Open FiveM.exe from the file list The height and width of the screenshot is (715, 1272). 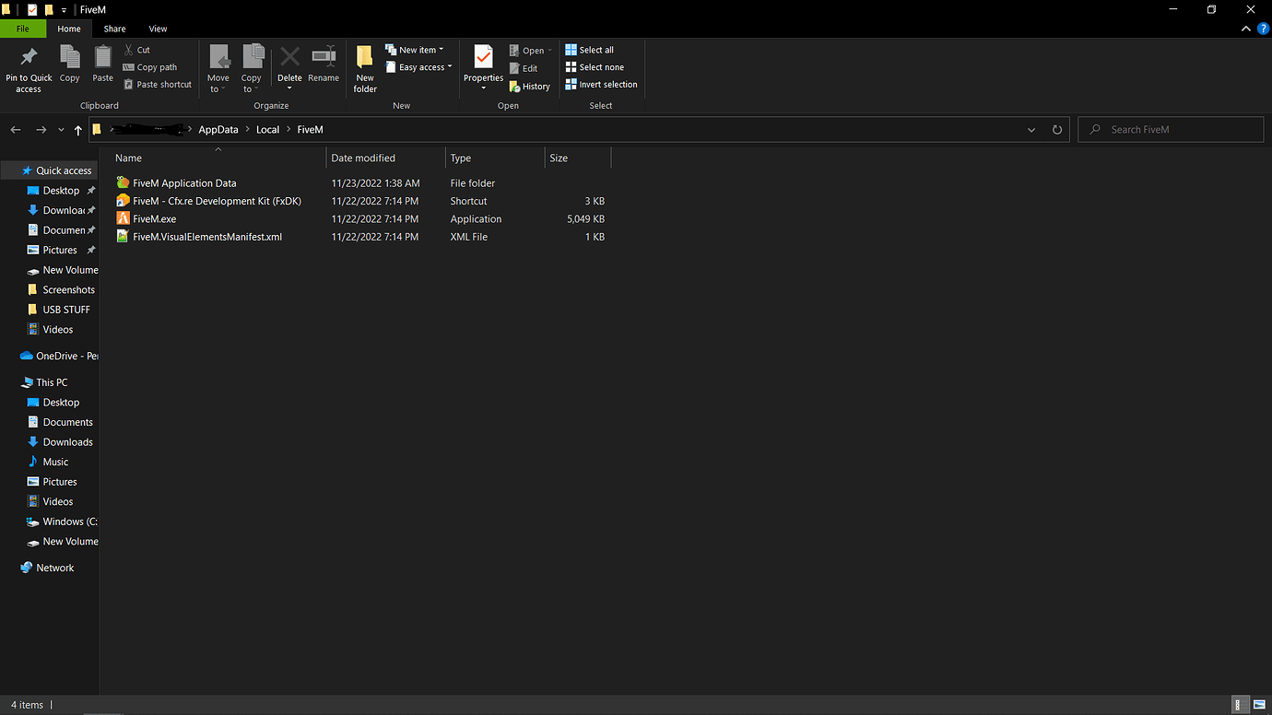pos(153,218)
